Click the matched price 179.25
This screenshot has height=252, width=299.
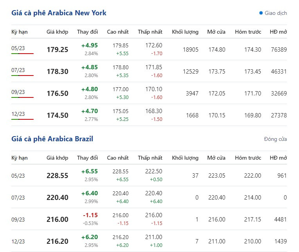click(58, 50)
